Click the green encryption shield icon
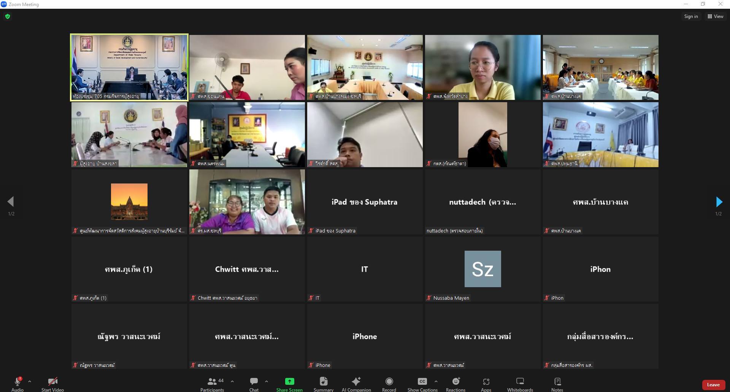730x392 pixels. click(8, 16)
